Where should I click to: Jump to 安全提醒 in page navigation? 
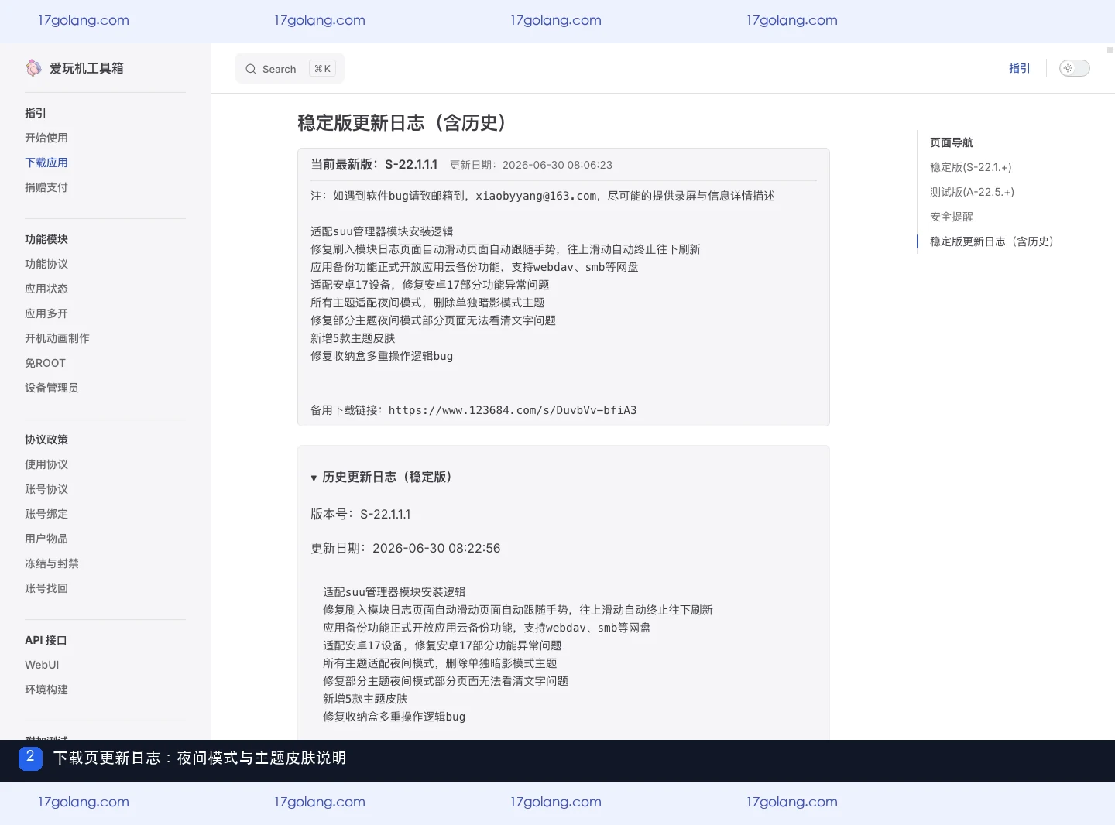tap(952, 217)
